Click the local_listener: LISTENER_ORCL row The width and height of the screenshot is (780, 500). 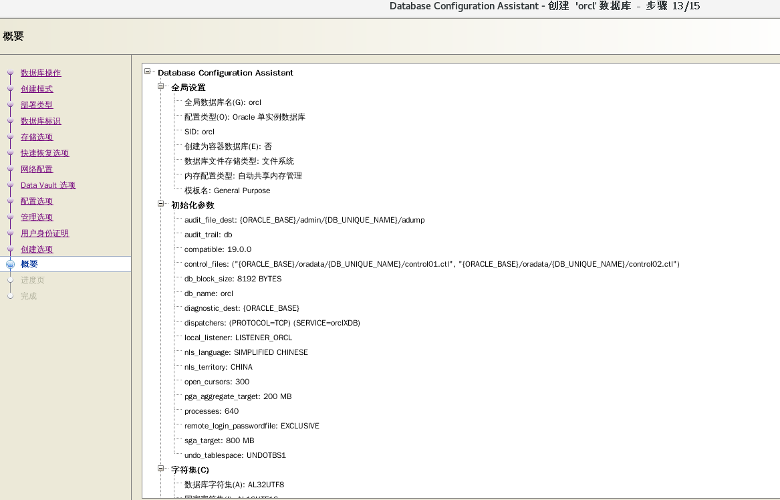tap(239, 338)
